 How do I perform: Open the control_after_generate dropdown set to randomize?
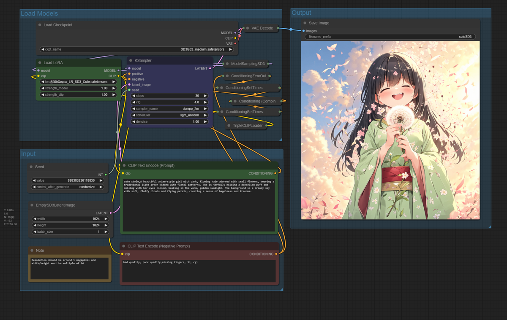pyautogui.click(x=68, y=187)
